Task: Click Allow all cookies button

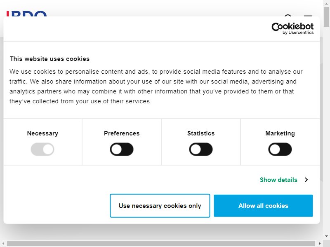Action: pos(263,205)
